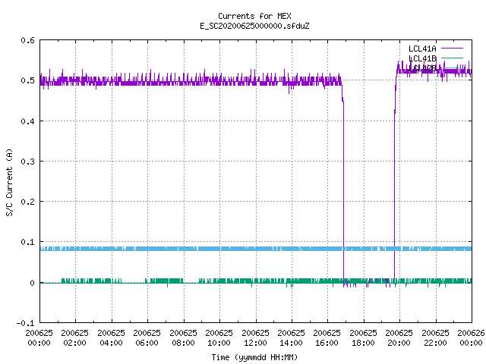This screenshot has width=486, height=364.
Task: Click the 0.1 y-axis tick label
Action: (27, 242)
